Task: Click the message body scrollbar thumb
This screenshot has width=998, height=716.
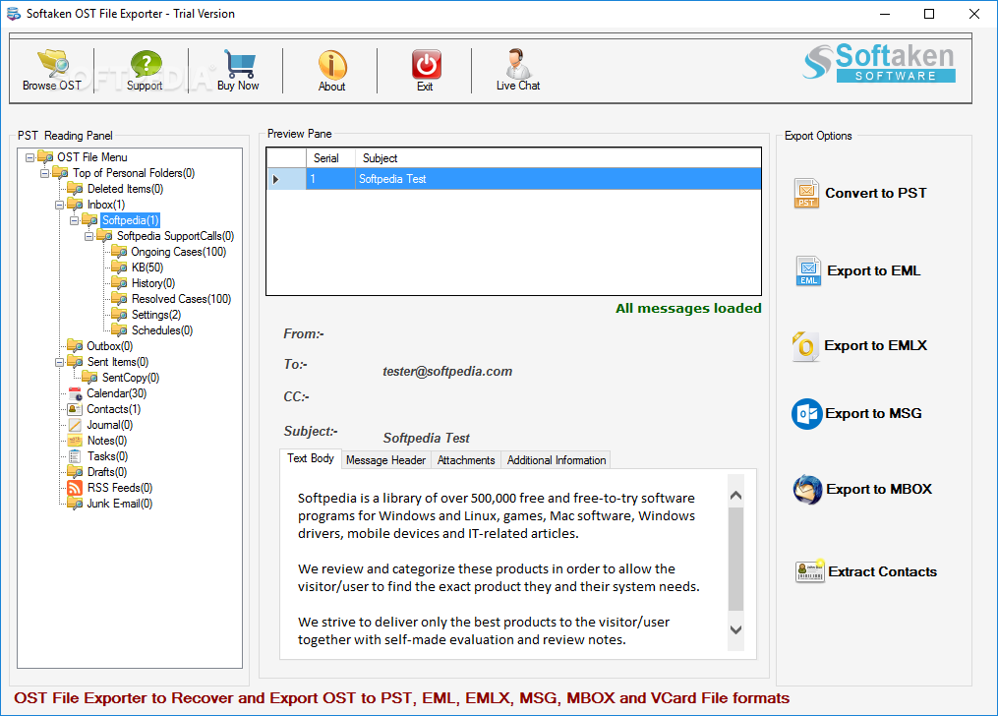Action: (x=735, y=559)
